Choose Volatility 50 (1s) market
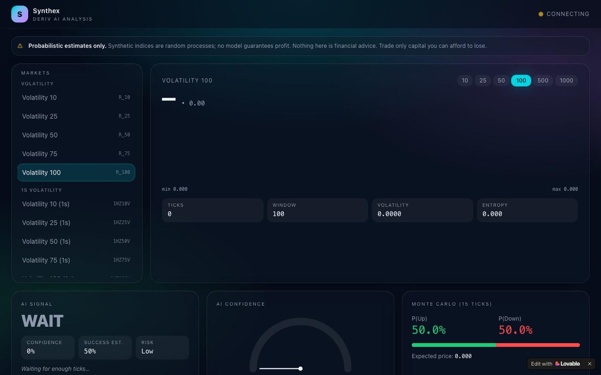 [76, 242]
